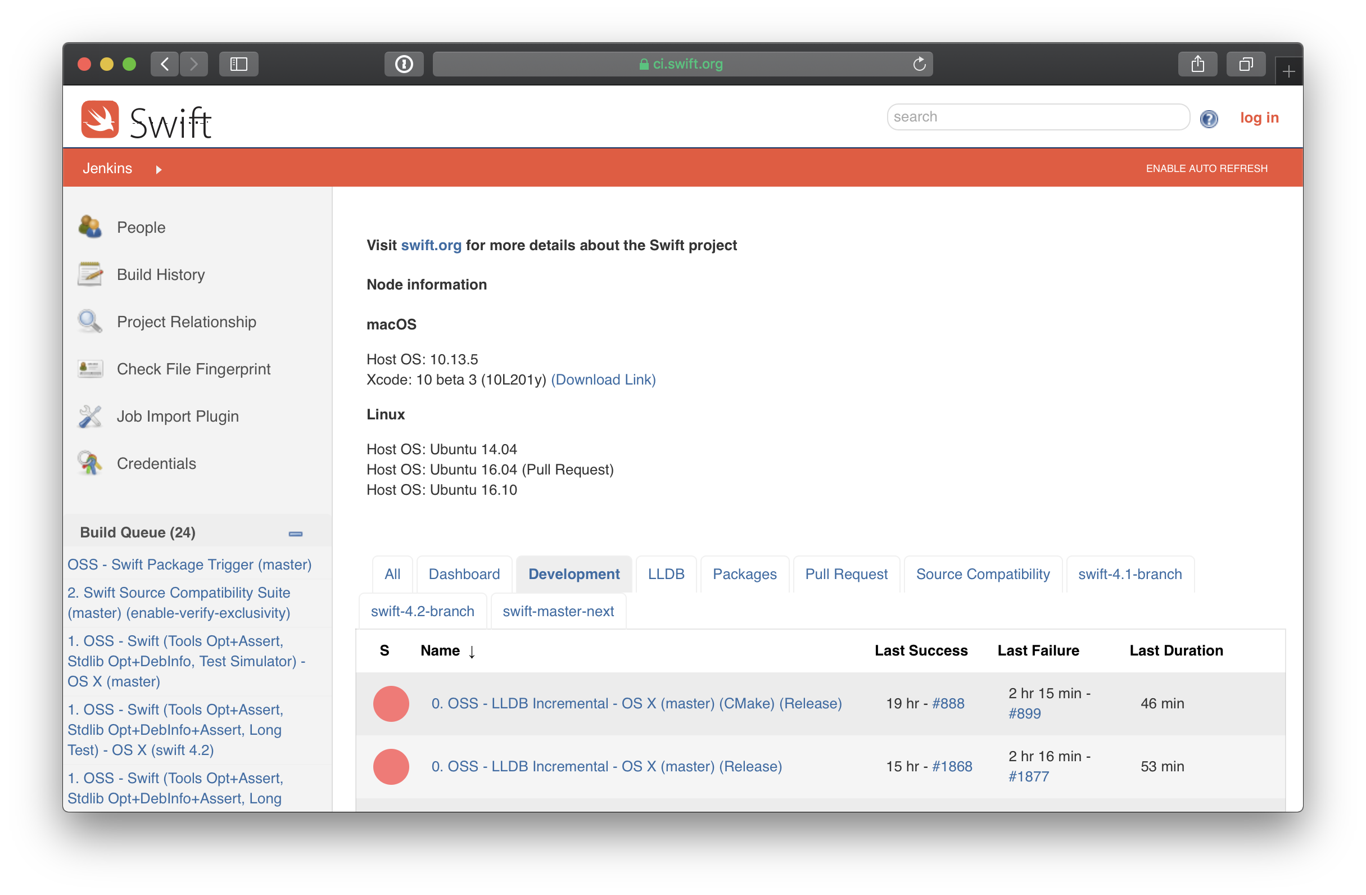The height and width of the screenshot is (895, 1366).
Task: Open last success build #888
Action: tap(948, 704)
